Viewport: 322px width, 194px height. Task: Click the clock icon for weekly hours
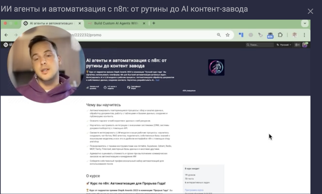(x=105, y=87)
